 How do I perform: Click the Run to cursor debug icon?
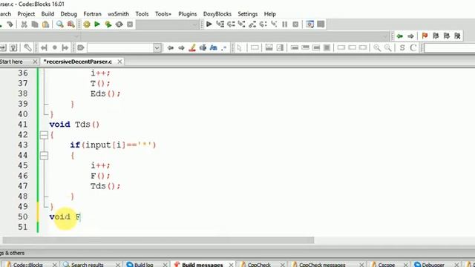[x=220, y=24]
